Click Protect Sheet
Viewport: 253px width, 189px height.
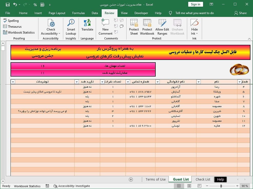tap(134, 27)
